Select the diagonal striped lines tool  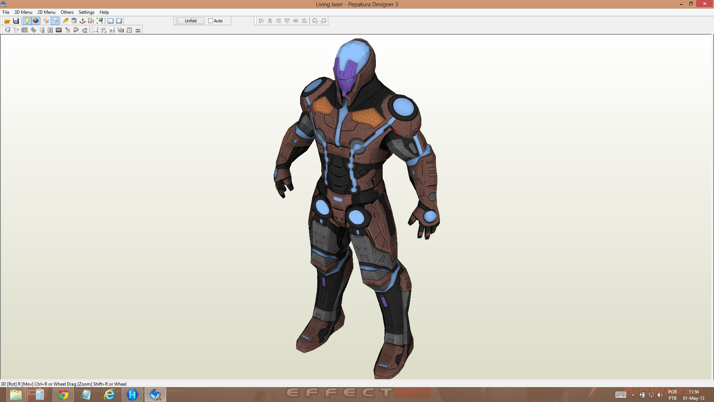coord(33,30)
